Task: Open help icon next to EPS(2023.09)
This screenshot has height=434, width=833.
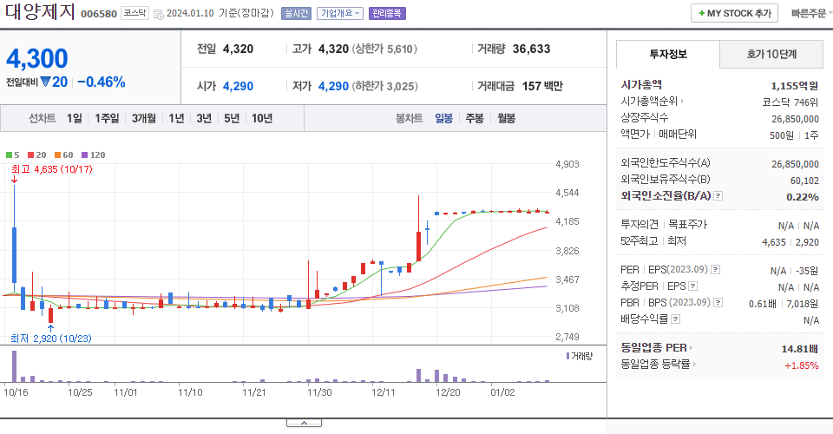Action: (716, 270)
